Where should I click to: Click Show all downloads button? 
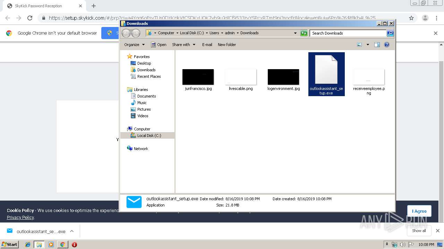(419, 231)
